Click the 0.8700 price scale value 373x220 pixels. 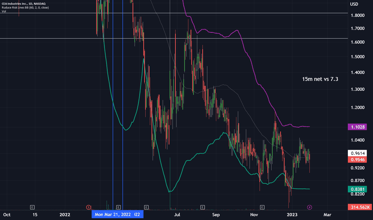pos(357,180)
